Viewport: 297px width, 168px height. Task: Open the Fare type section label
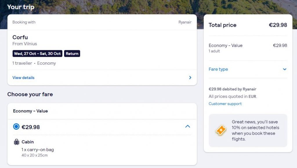click(x=218, y=69)
